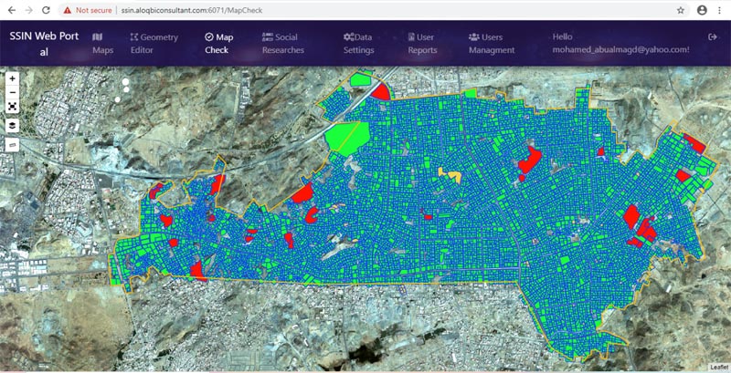Reload the page
The height and width of the screenshot is (373, 731).
(48, 10)
